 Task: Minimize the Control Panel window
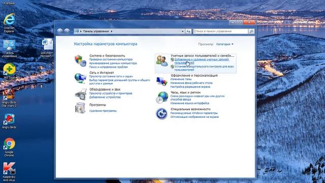[x=233, y=22]
